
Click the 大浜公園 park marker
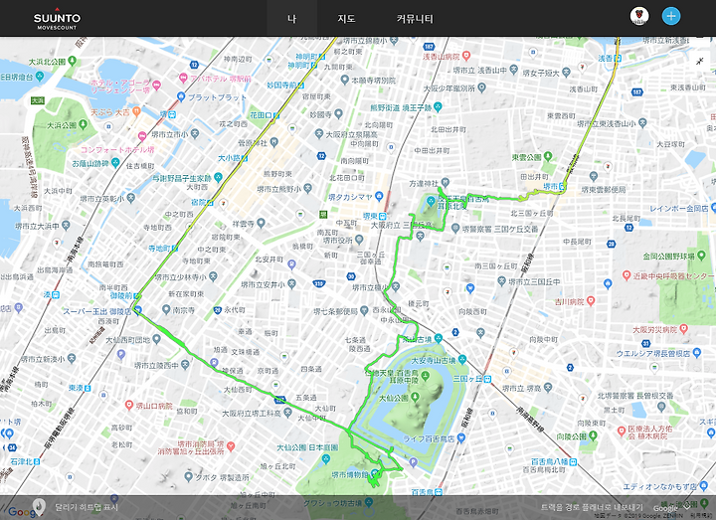(x=83, y=124)
